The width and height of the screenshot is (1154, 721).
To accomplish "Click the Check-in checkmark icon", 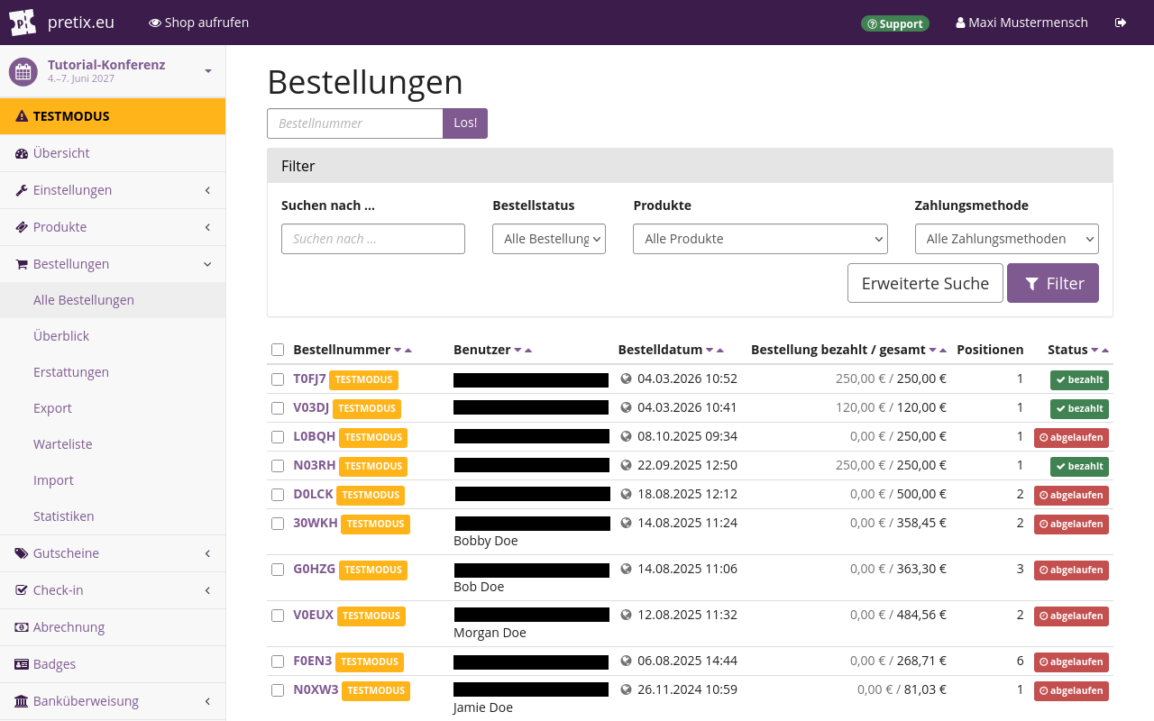I will [x=22, y=590].
